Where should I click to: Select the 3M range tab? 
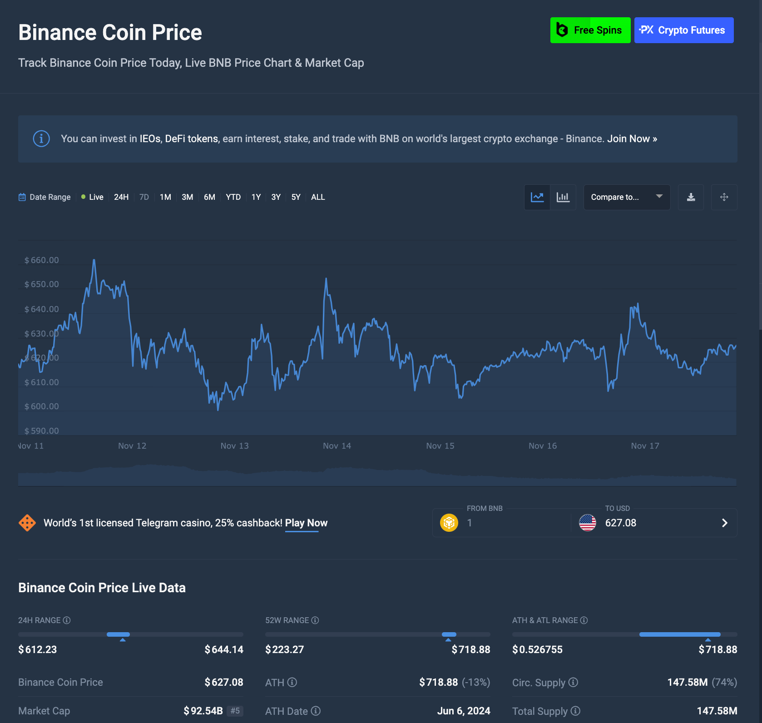pyautogui.click(x=188, y=197)
